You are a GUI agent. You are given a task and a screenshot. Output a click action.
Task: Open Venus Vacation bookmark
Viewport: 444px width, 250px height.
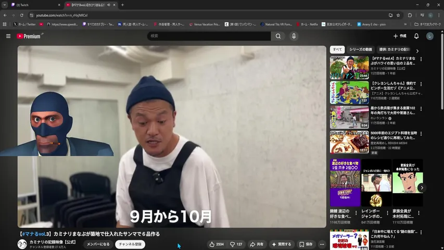coord(205,24)
